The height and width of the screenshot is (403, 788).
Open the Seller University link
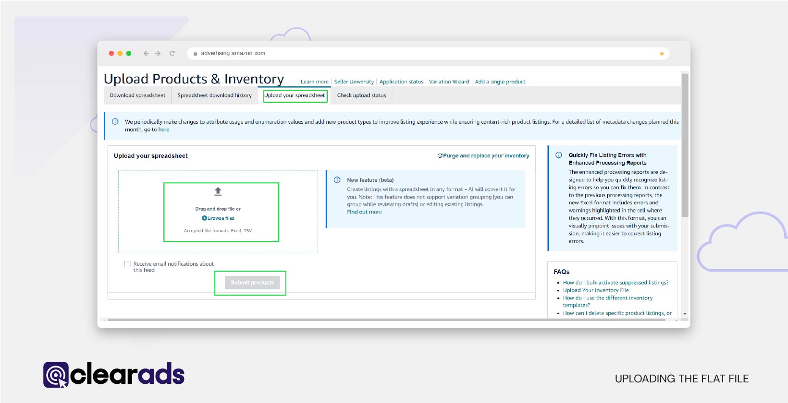pos(354,82)
